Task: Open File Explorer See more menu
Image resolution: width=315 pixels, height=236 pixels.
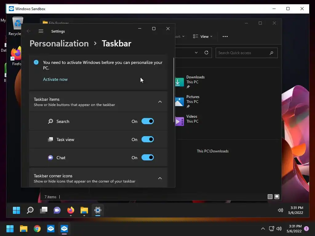Action: (225, 37)
